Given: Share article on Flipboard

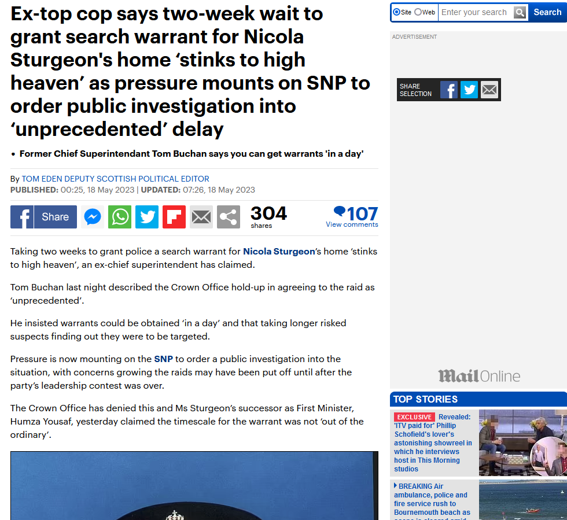Looking at the screenshot, I should coord(174,217).
